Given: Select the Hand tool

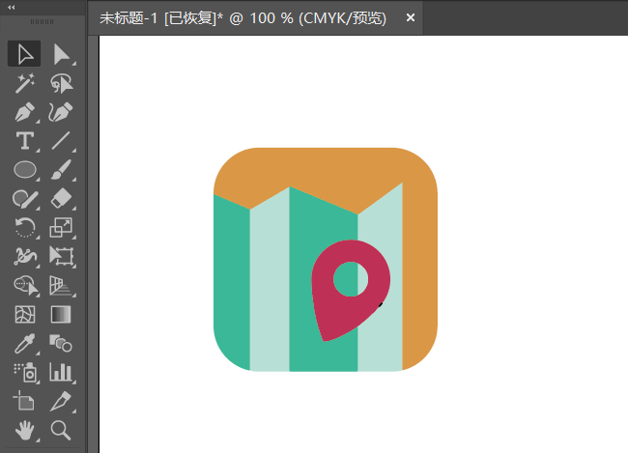Looking at the screenshot, I should point(24,431).
